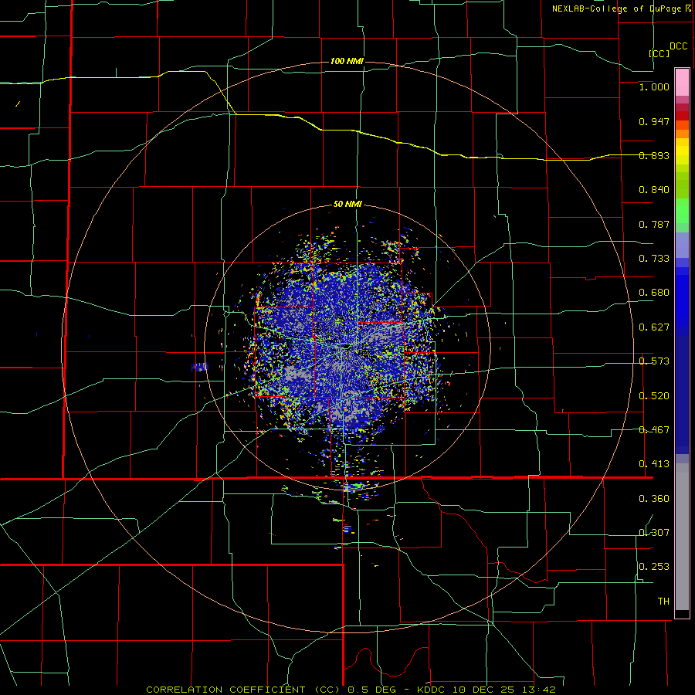The image size is (695, 695).
Task: Pick the pink segment of the color bar
Action: 682,82
